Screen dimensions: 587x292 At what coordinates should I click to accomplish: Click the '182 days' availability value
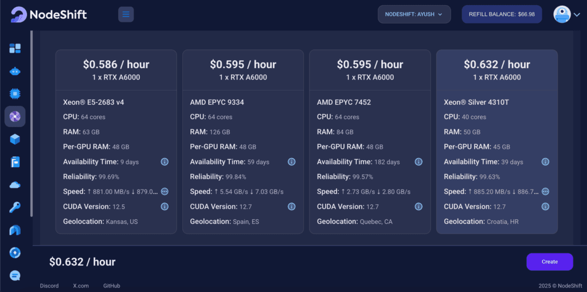tap(387, 162)
